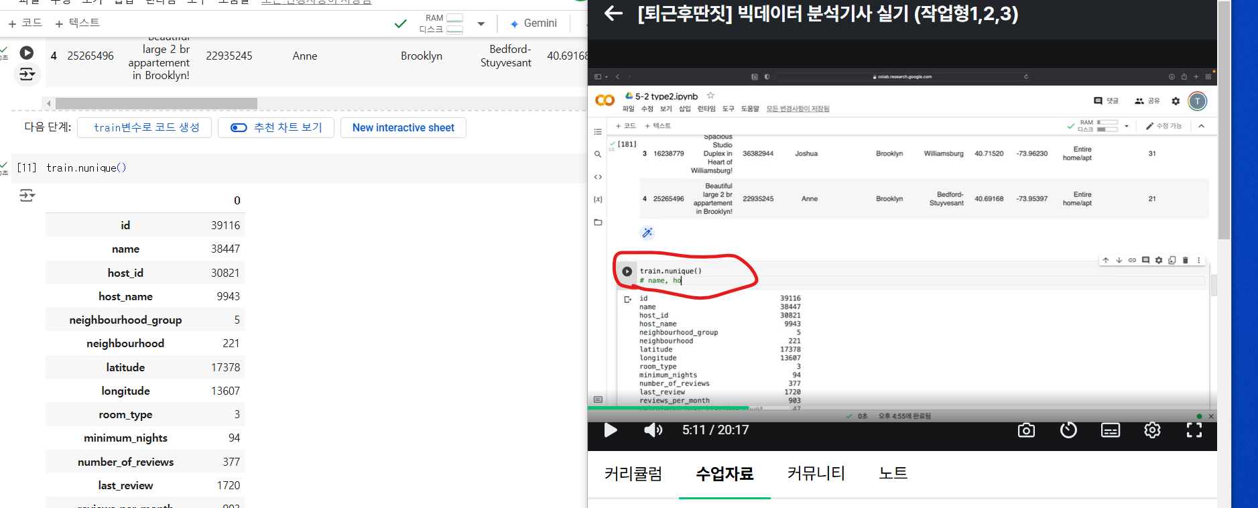
Task: Toggle video subtitles icon
Action: pos(1111,430)
